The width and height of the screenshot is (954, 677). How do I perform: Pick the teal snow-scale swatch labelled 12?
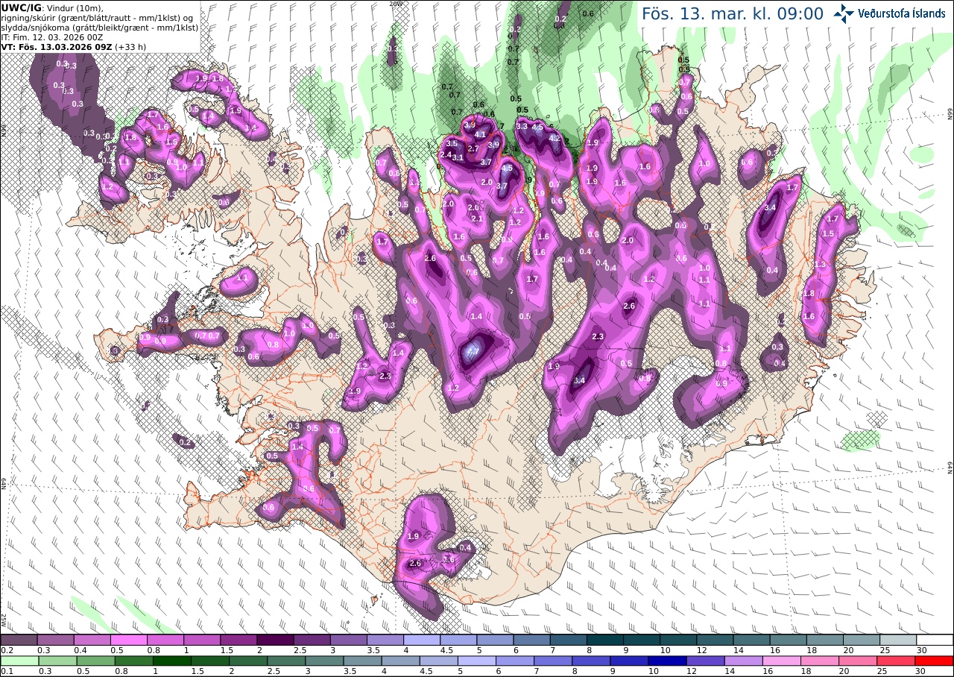715,640
